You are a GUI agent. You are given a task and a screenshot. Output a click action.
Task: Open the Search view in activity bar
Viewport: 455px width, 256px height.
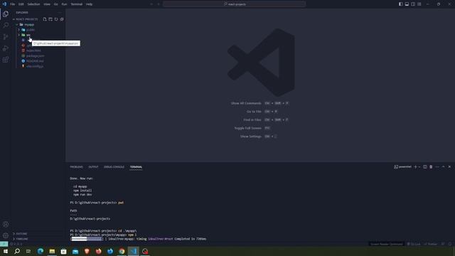click(6, 26)
